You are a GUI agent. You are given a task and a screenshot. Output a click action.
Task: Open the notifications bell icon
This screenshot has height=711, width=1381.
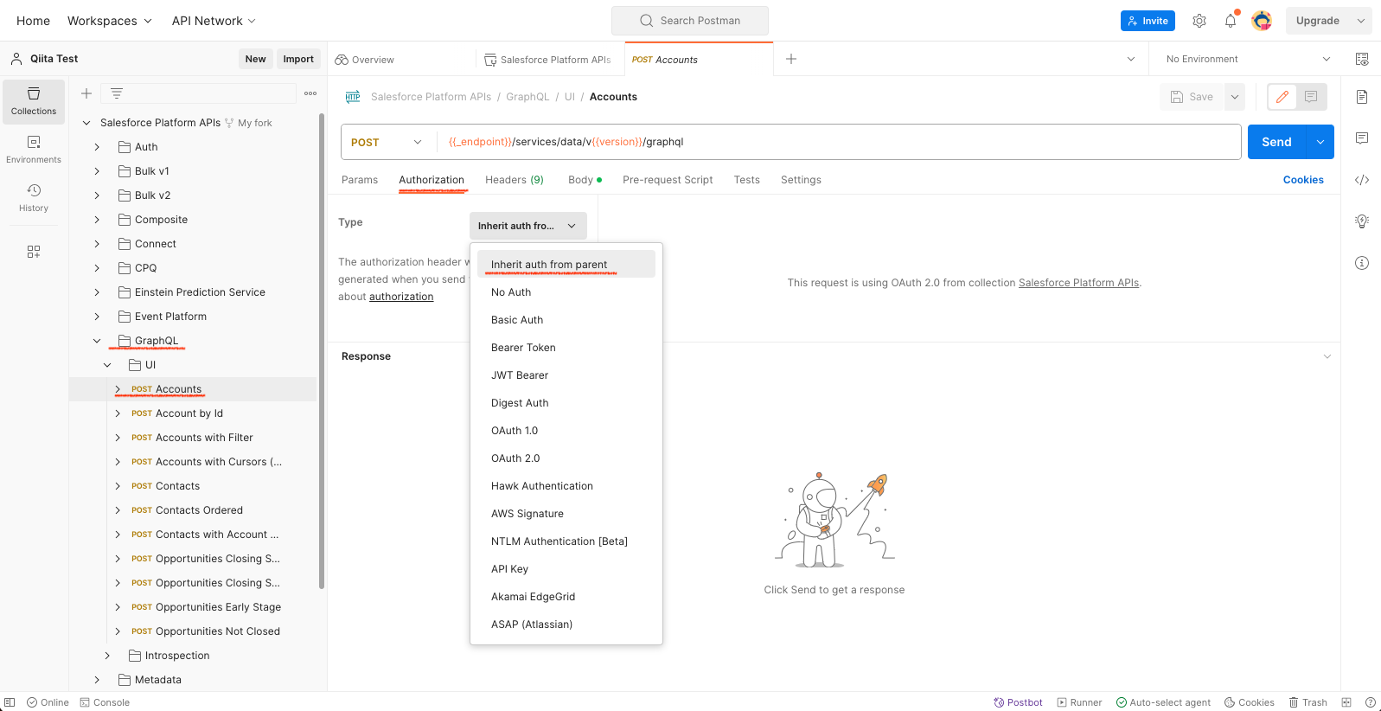pyautogui.click(x=1231, y=21)
